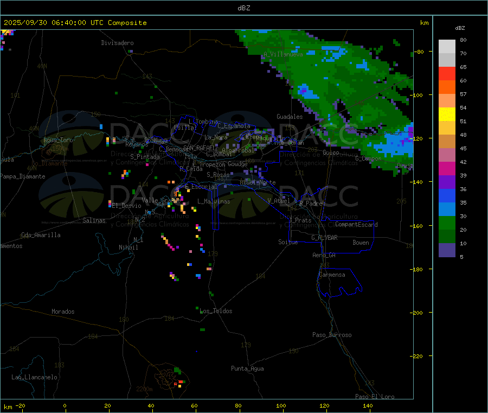Click the diagonal orange-pink echo streak near N_1

pyautogui.click(x=168, y=242)
